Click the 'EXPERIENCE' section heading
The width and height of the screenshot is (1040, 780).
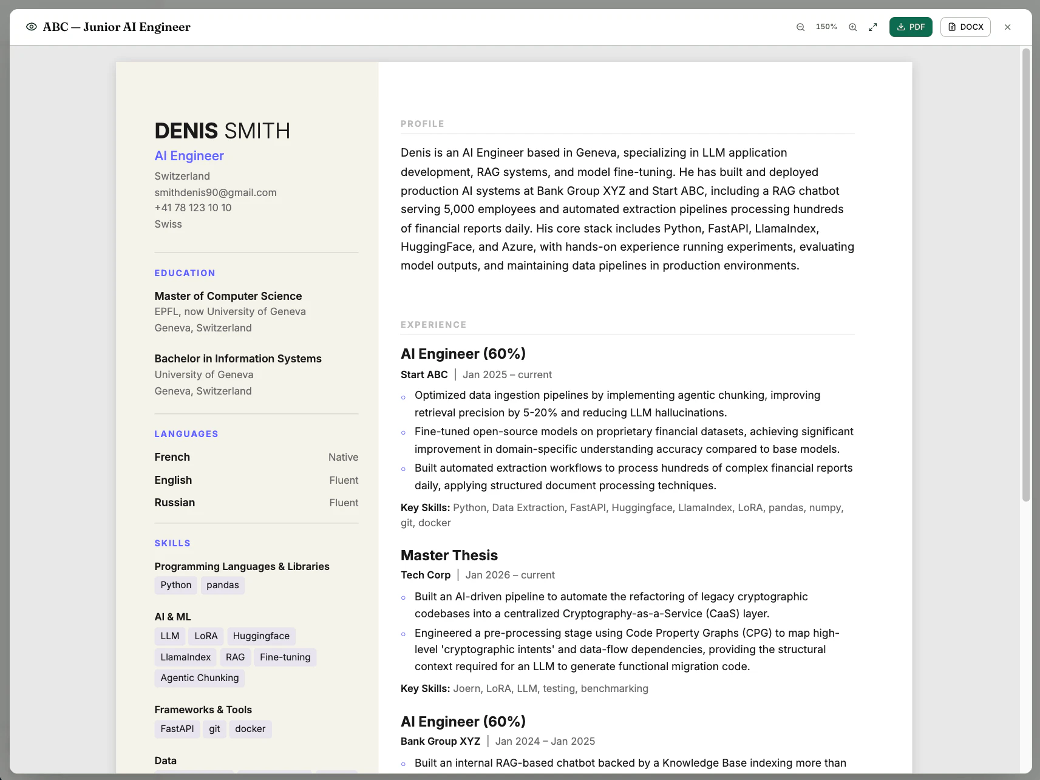tap(433, 325)
